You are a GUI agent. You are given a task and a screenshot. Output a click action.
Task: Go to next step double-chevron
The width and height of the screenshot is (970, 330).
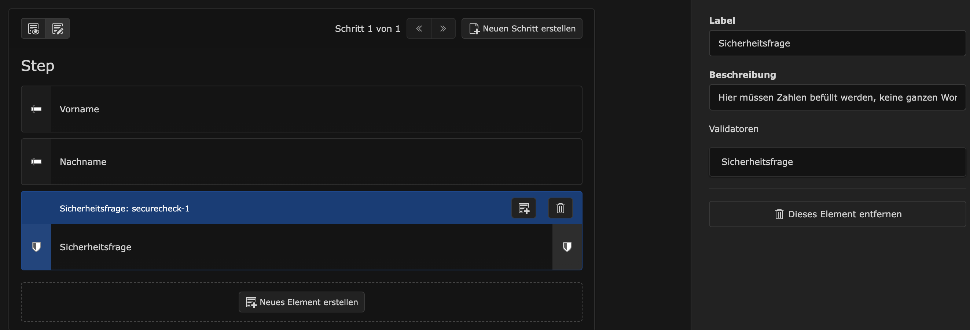tap(443, 29)
